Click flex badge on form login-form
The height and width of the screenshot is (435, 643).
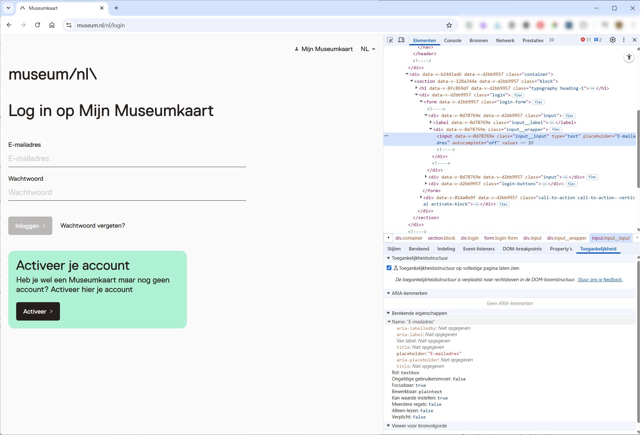coord(538,102)
